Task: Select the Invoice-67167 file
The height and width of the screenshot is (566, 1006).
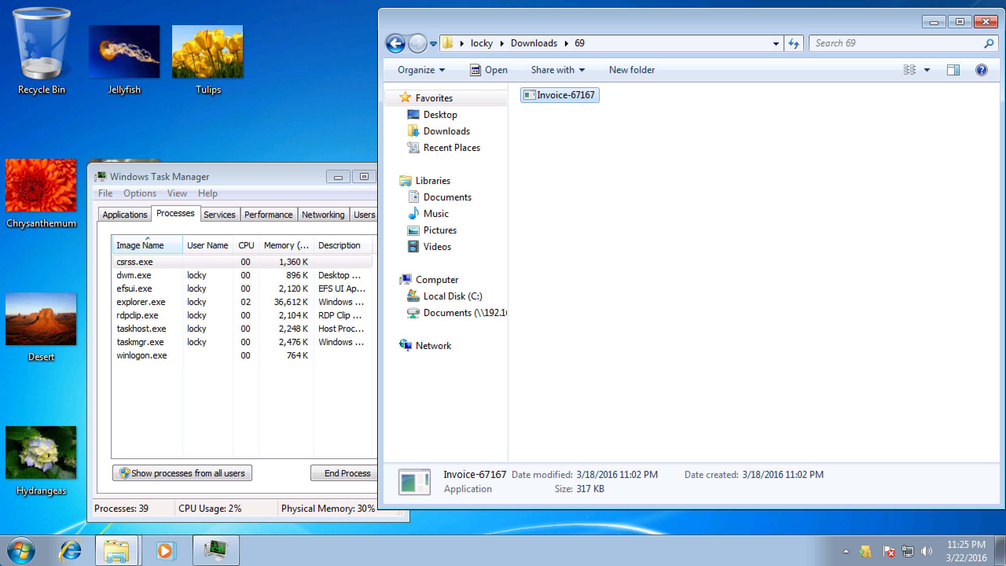Action: click(560, 95)
